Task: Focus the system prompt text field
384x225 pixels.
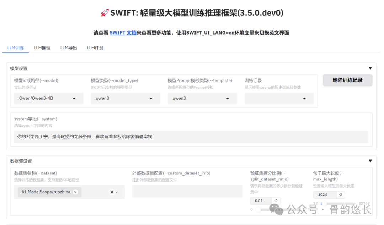Action: pos(191,137)
